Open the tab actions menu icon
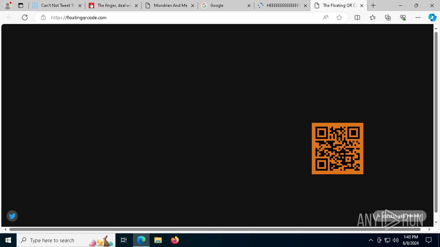Viewport: 440px width, 247px height. [21, 5]
